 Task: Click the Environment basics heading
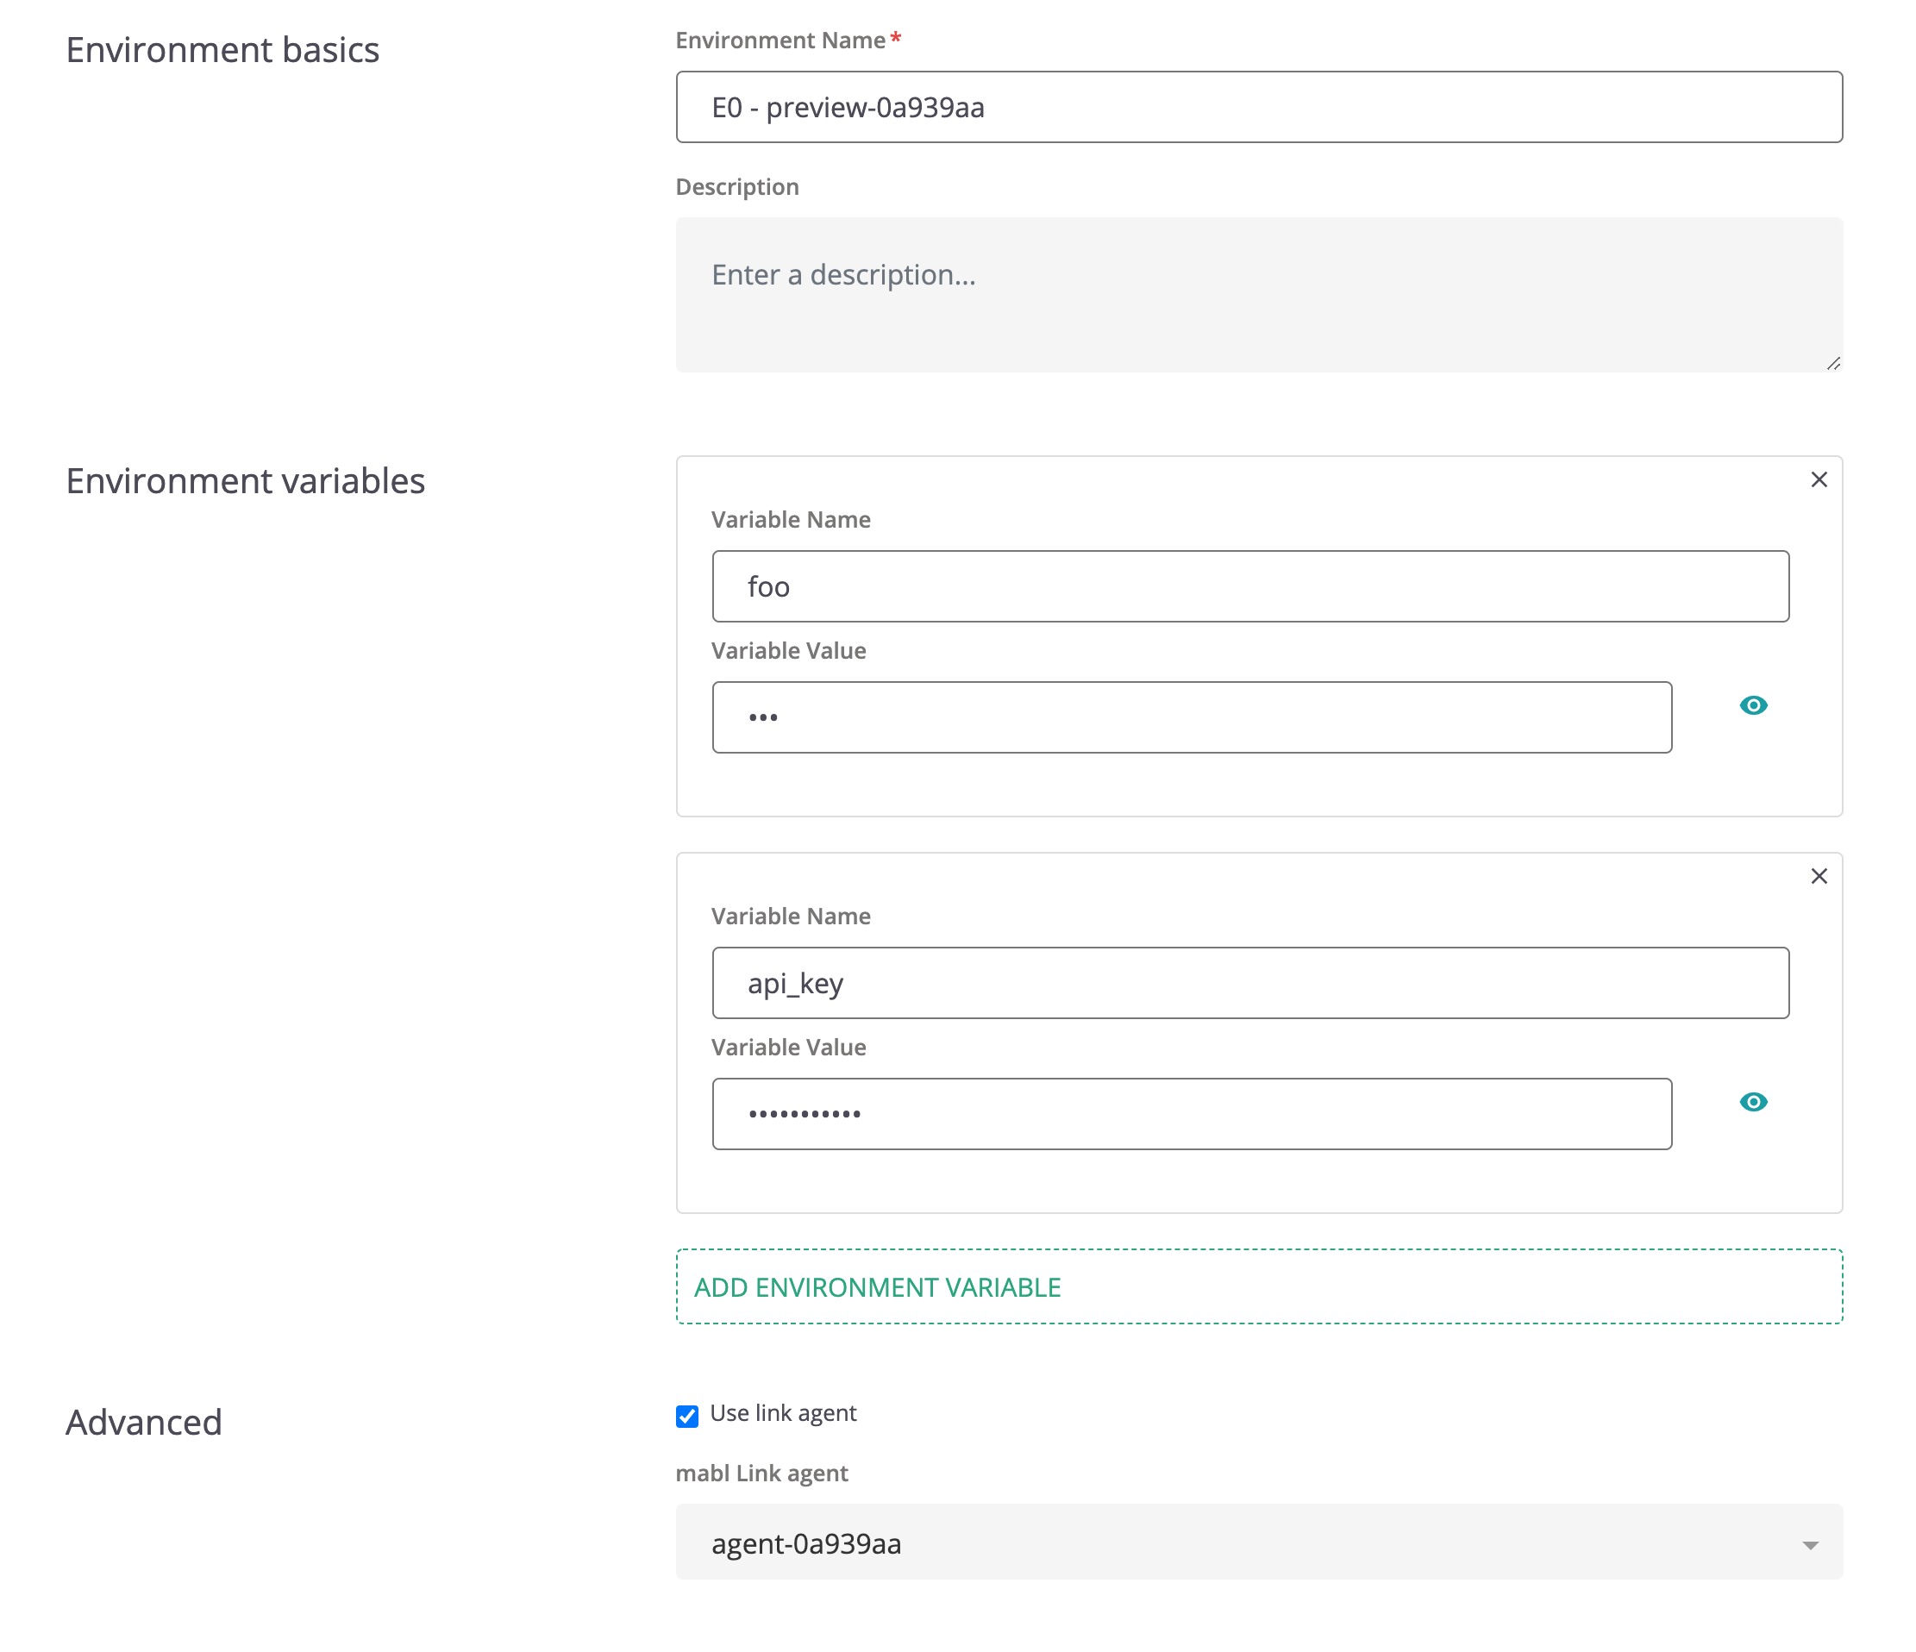coord(222,50)
